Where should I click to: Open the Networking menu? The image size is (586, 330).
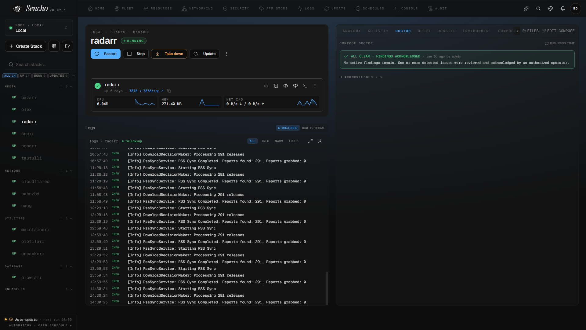197,9
